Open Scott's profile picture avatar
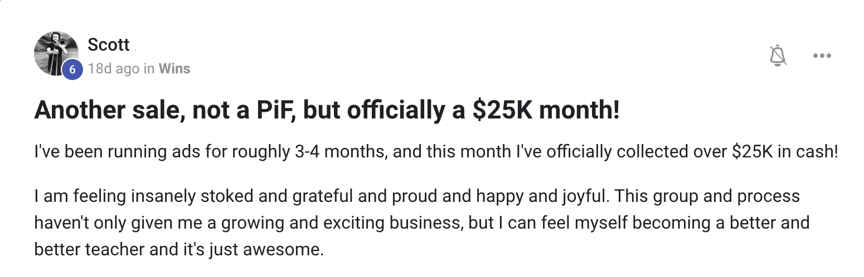 coord(56,54)
